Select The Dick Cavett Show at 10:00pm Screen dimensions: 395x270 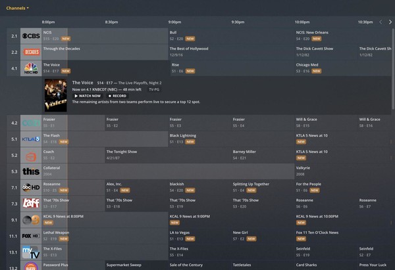pyautogui.click(x=326, y=52)
